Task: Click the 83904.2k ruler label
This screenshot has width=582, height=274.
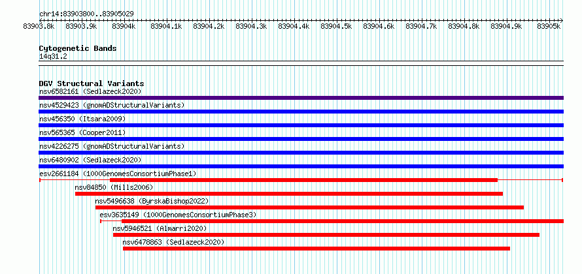Action: [209, 27]
